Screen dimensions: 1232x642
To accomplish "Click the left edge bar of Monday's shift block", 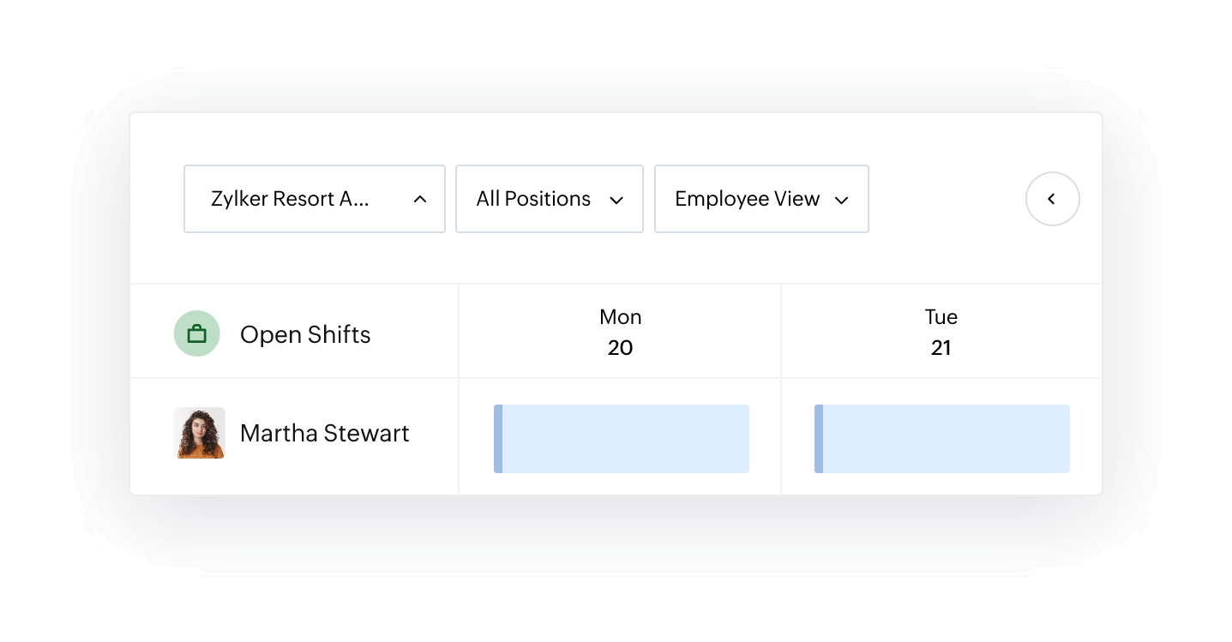I will tap(497, 438).
